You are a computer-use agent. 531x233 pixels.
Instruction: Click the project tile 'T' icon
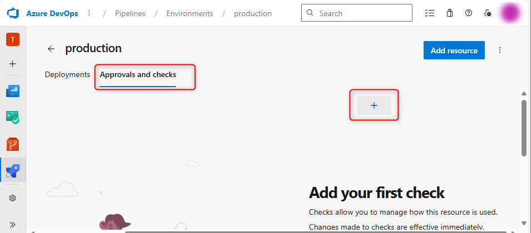[x=13, y=39]
